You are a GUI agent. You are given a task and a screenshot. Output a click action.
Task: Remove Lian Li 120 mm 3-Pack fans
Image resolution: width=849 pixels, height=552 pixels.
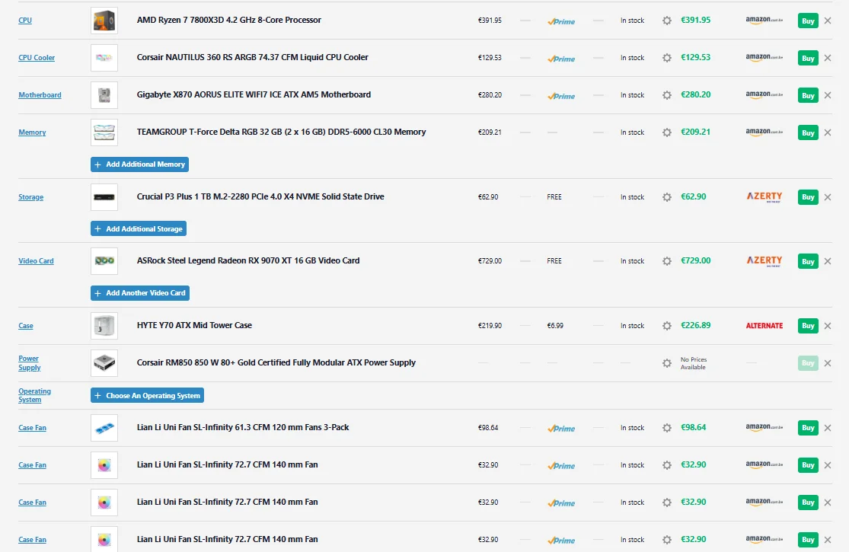(828, 428)
